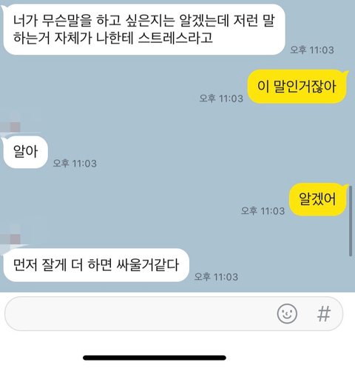Click the blurred sender name above '알아'
Viewport: 355px width, 368px height.
10,127
